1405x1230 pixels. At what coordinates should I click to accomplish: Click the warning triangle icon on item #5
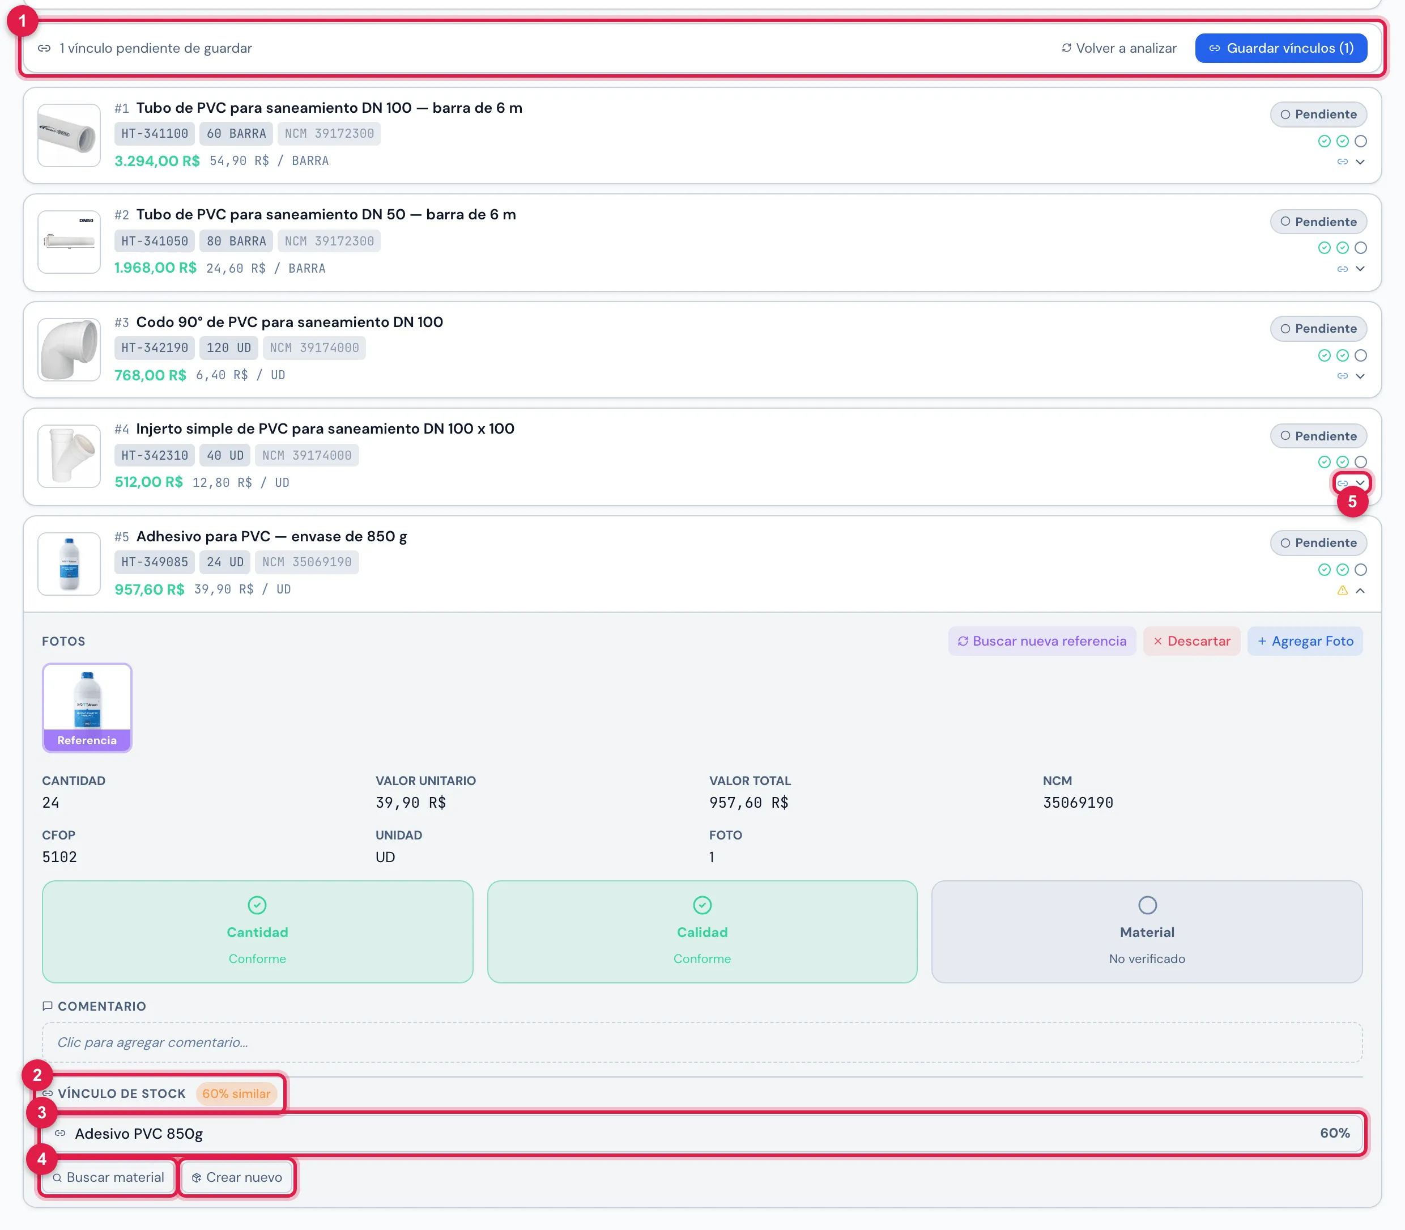coord(1342,590)
